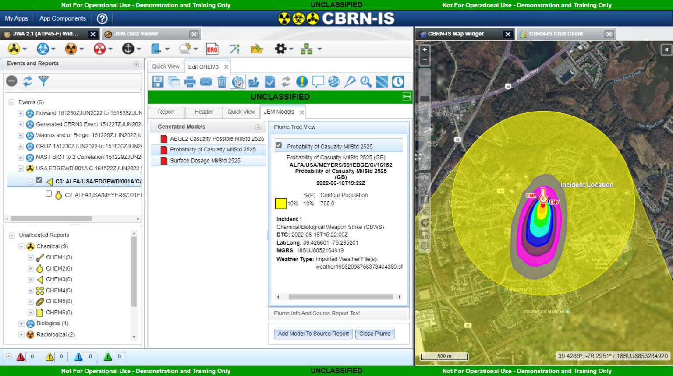673x376 pixels.
Task: Open the ERG reference tool
Action: point(213,49)
